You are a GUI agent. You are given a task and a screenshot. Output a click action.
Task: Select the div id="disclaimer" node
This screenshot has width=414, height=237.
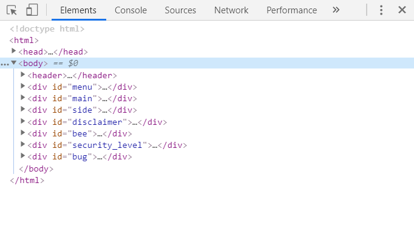tap(97, 122)
